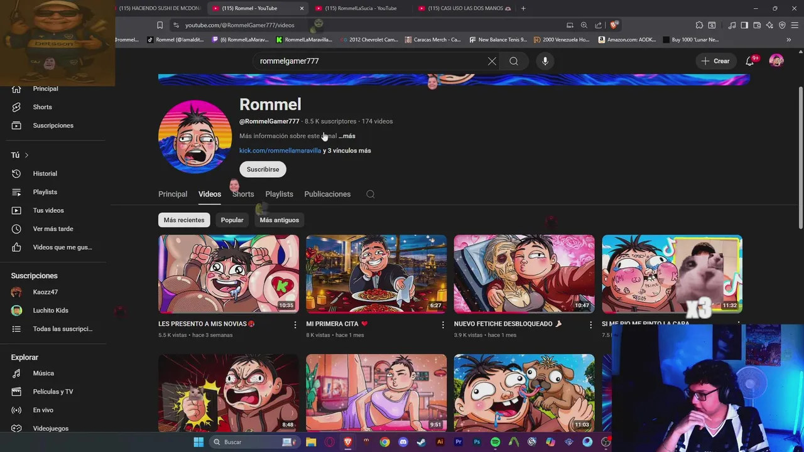804x452 pixels.
Task: Click the YouTube search magnifier button
Action: pyautogui.click(x=514, y=61)
